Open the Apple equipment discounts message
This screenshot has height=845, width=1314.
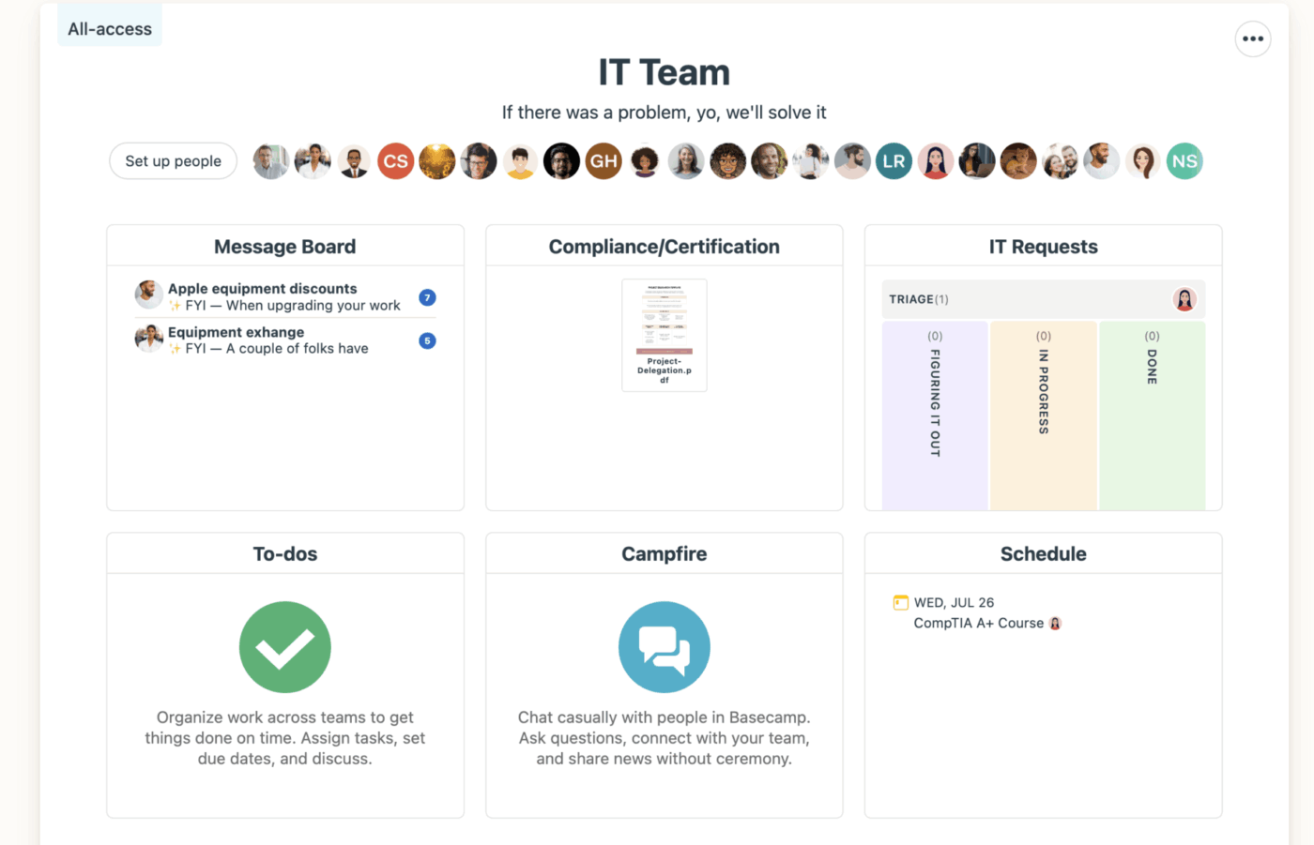[263, 289]
